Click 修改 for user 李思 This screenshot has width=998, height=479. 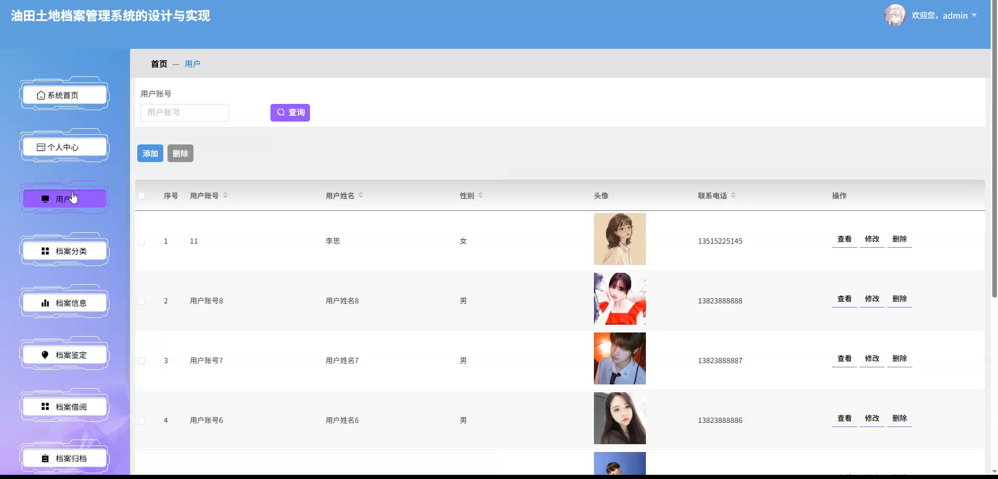[872, 239]
